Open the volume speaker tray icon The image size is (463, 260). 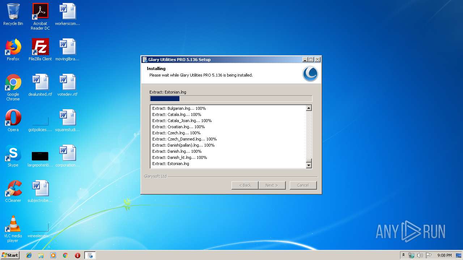(x=420, y=255)
